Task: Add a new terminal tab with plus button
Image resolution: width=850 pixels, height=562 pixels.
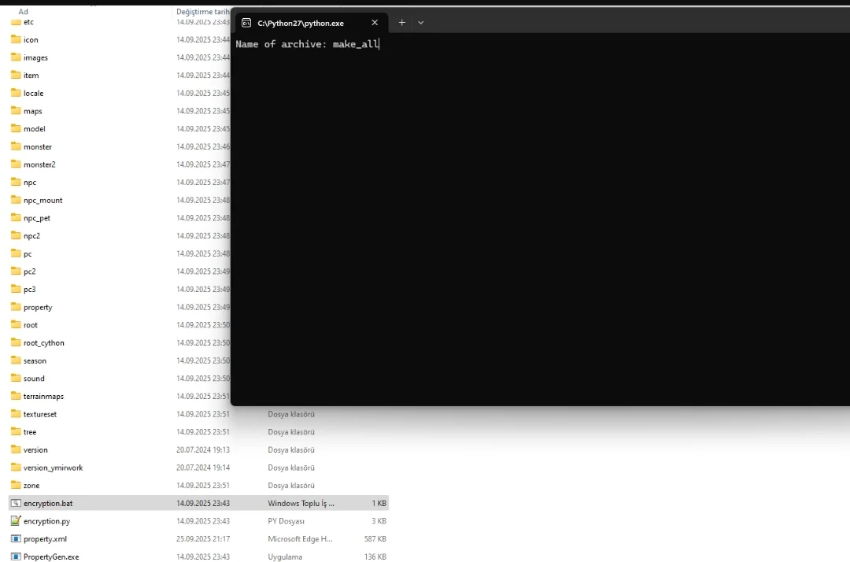Action: 401,23
